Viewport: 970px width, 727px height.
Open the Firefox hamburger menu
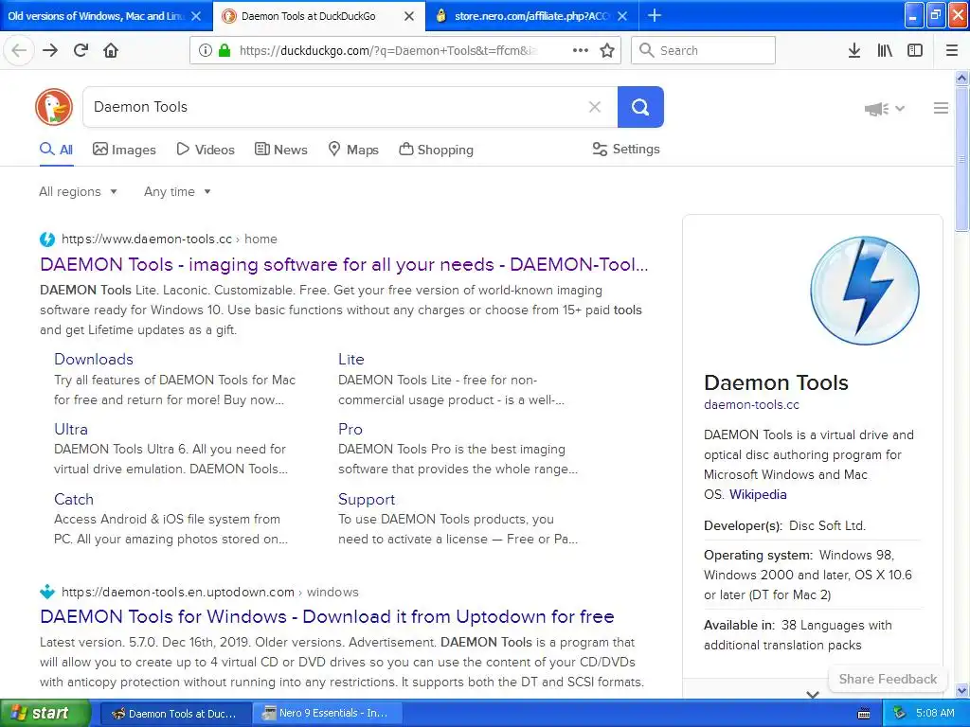click(952, 50)
